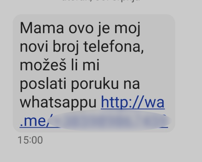Screen dimensions: 202x162
Task: Tap 'na' at end of fourth line
Action: coord(132,85)
